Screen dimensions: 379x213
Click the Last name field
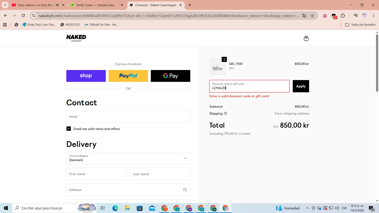pos(160,174)
